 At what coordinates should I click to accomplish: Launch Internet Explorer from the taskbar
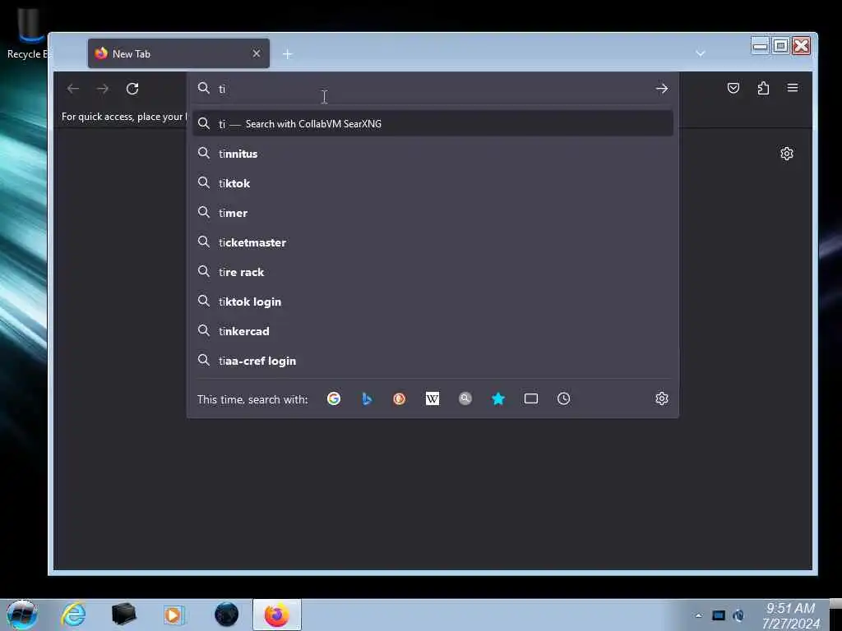coord(73,615)
